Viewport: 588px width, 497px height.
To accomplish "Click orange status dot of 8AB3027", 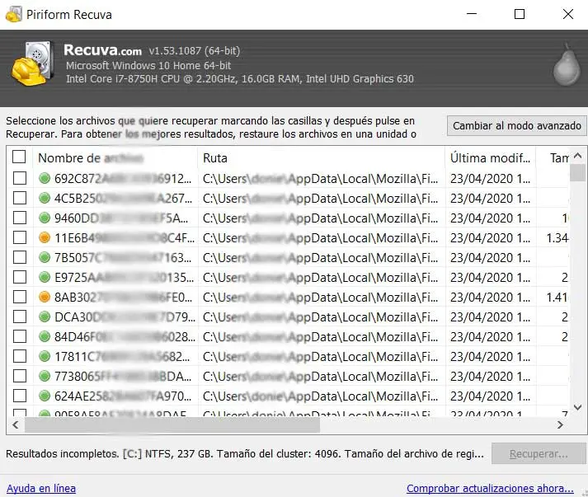I will 45,297.
